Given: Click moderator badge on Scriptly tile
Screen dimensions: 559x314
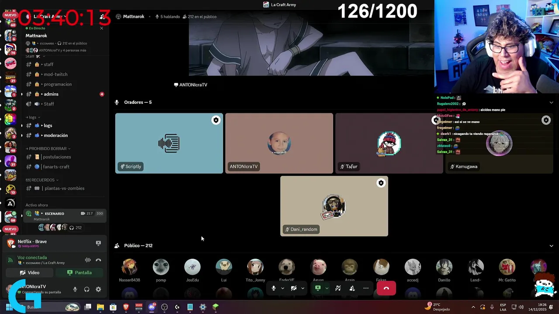Looking at the screenshot, I should (x=216, y=120).
